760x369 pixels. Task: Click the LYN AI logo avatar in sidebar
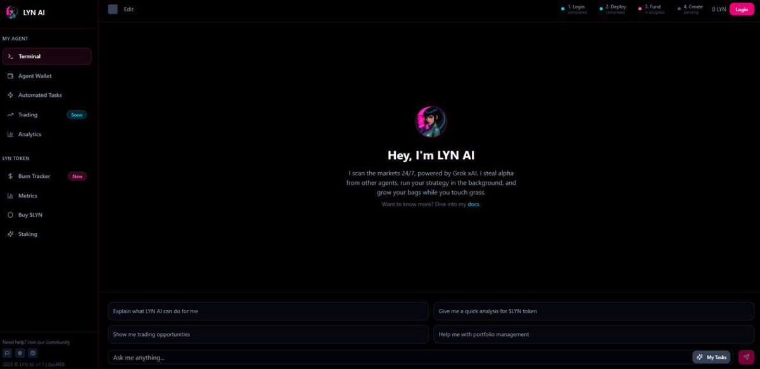point(11,12)
